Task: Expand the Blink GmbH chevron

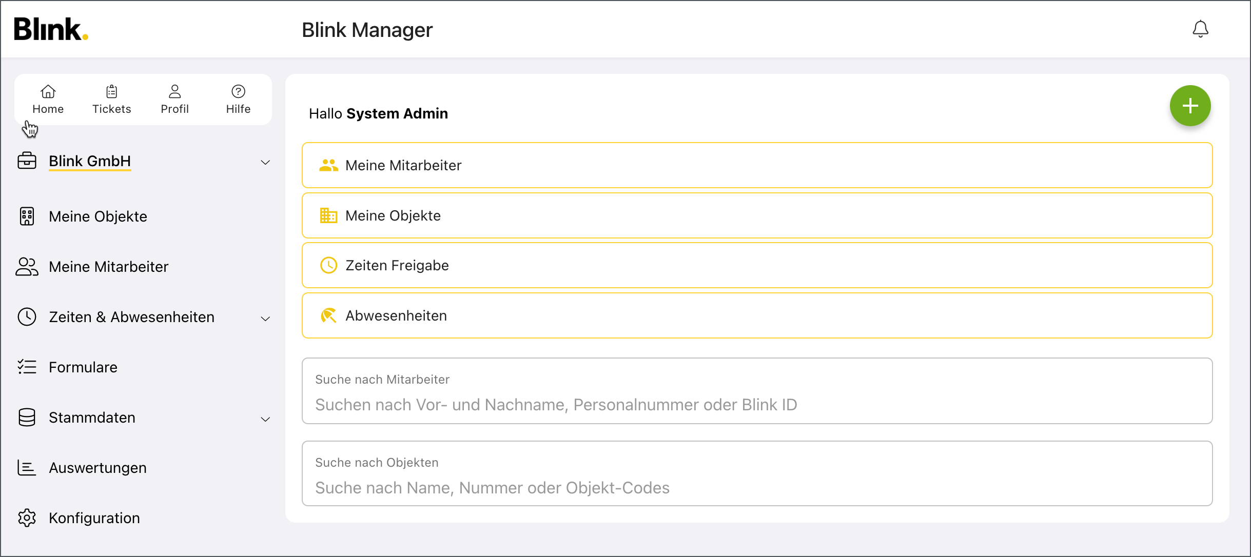Action: pyautogui.click(x=265, y=163)
